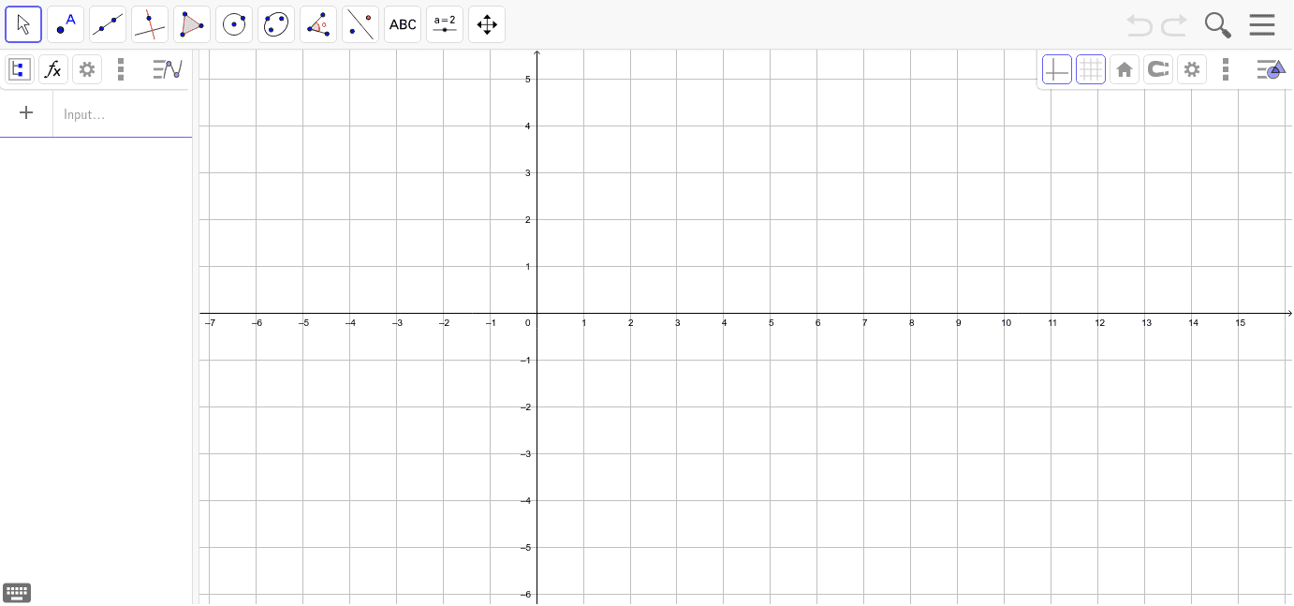Toggle grid visibility button

coord(1091,69)
